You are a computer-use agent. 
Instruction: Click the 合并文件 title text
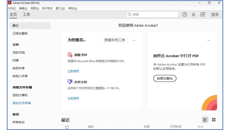pyautogui.click(x=81, y=82)
